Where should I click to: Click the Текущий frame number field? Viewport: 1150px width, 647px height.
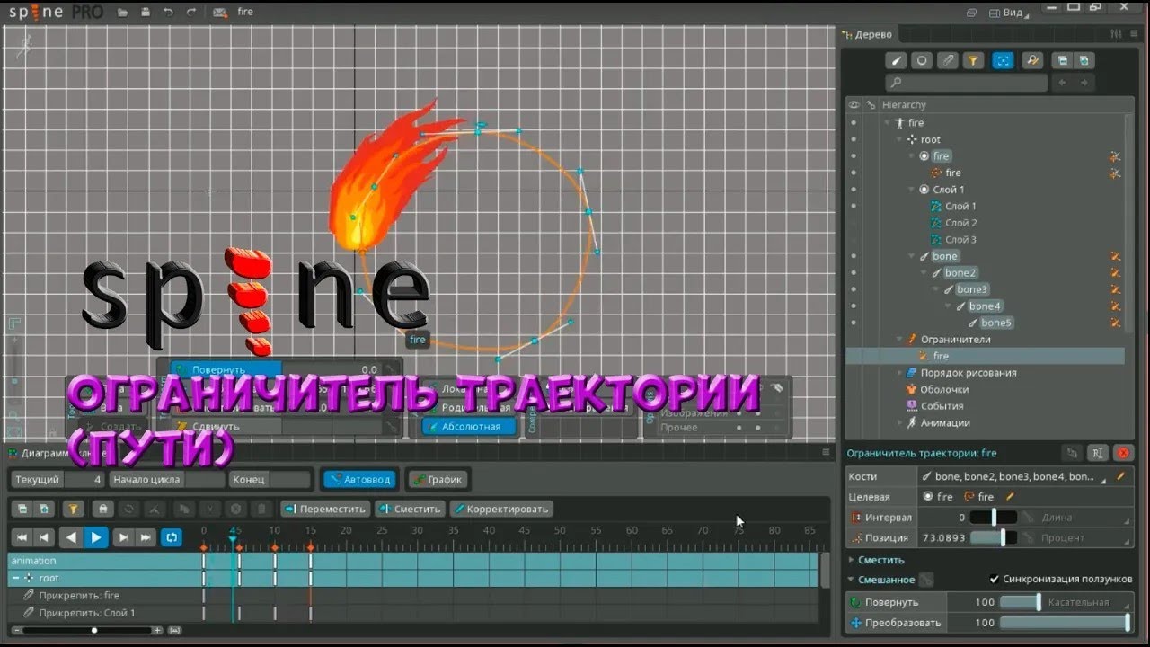[84, 480]
